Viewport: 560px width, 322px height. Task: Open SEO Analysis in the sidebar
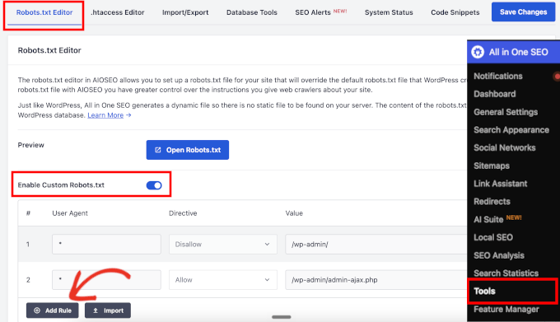pyautogui.click(x=499, y=255)
